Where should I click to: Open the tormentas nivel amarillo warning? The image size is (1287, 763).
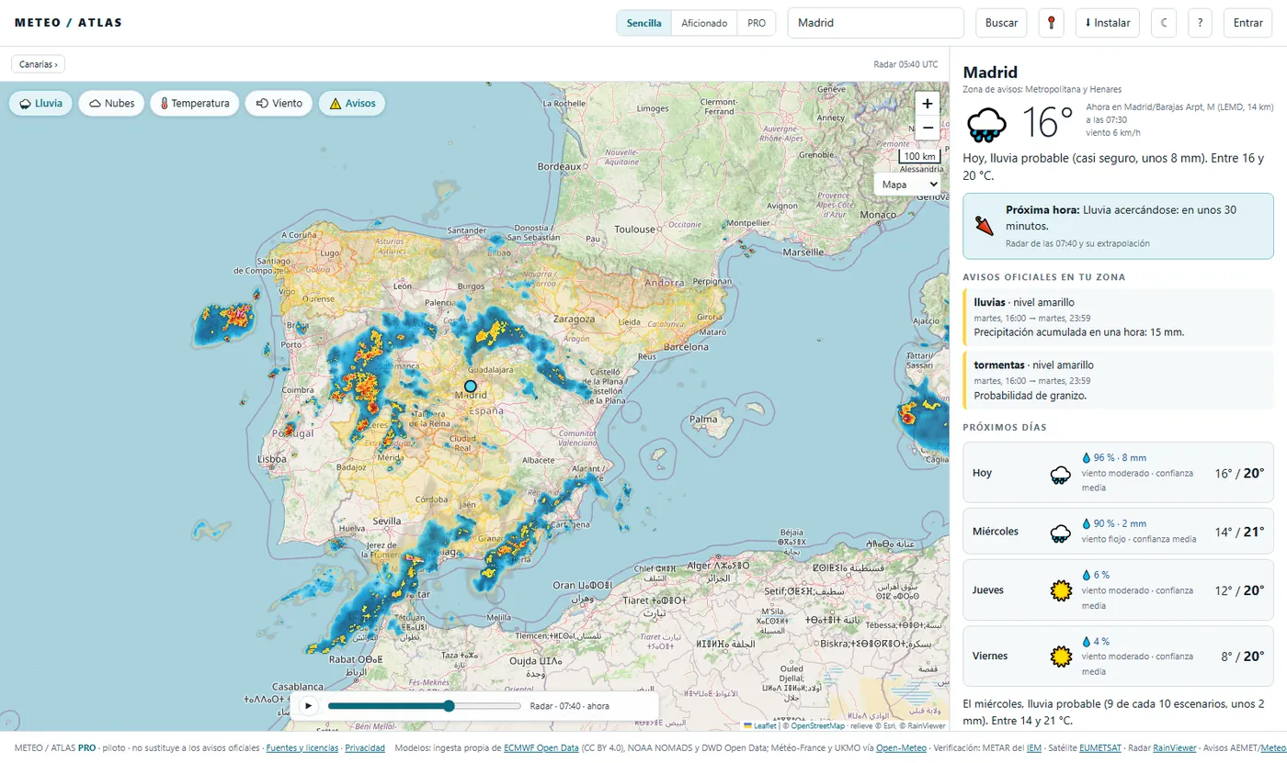pos(1118,380)
